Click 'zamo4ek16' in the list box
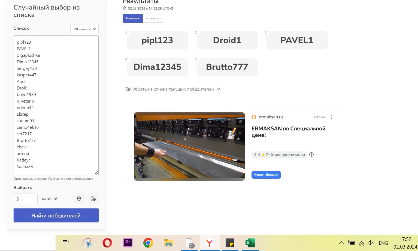 coord(28,127)
